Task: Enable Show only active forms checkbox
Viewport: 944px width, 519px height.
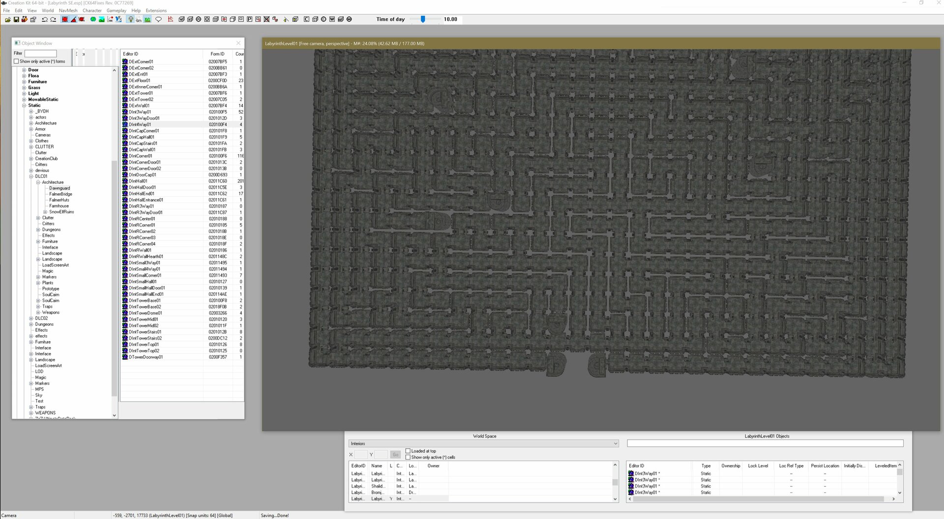Action: pos(16,61)
